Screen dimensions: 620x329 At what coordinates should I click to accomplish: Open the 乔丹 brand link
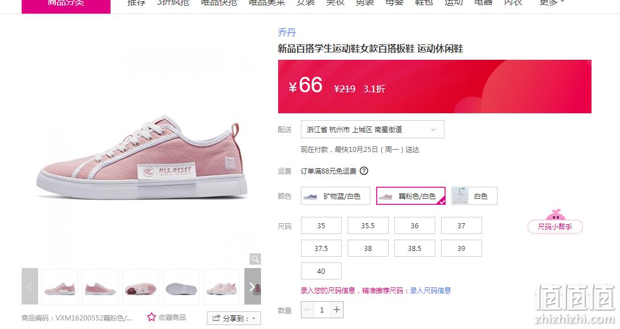[287, 32]
